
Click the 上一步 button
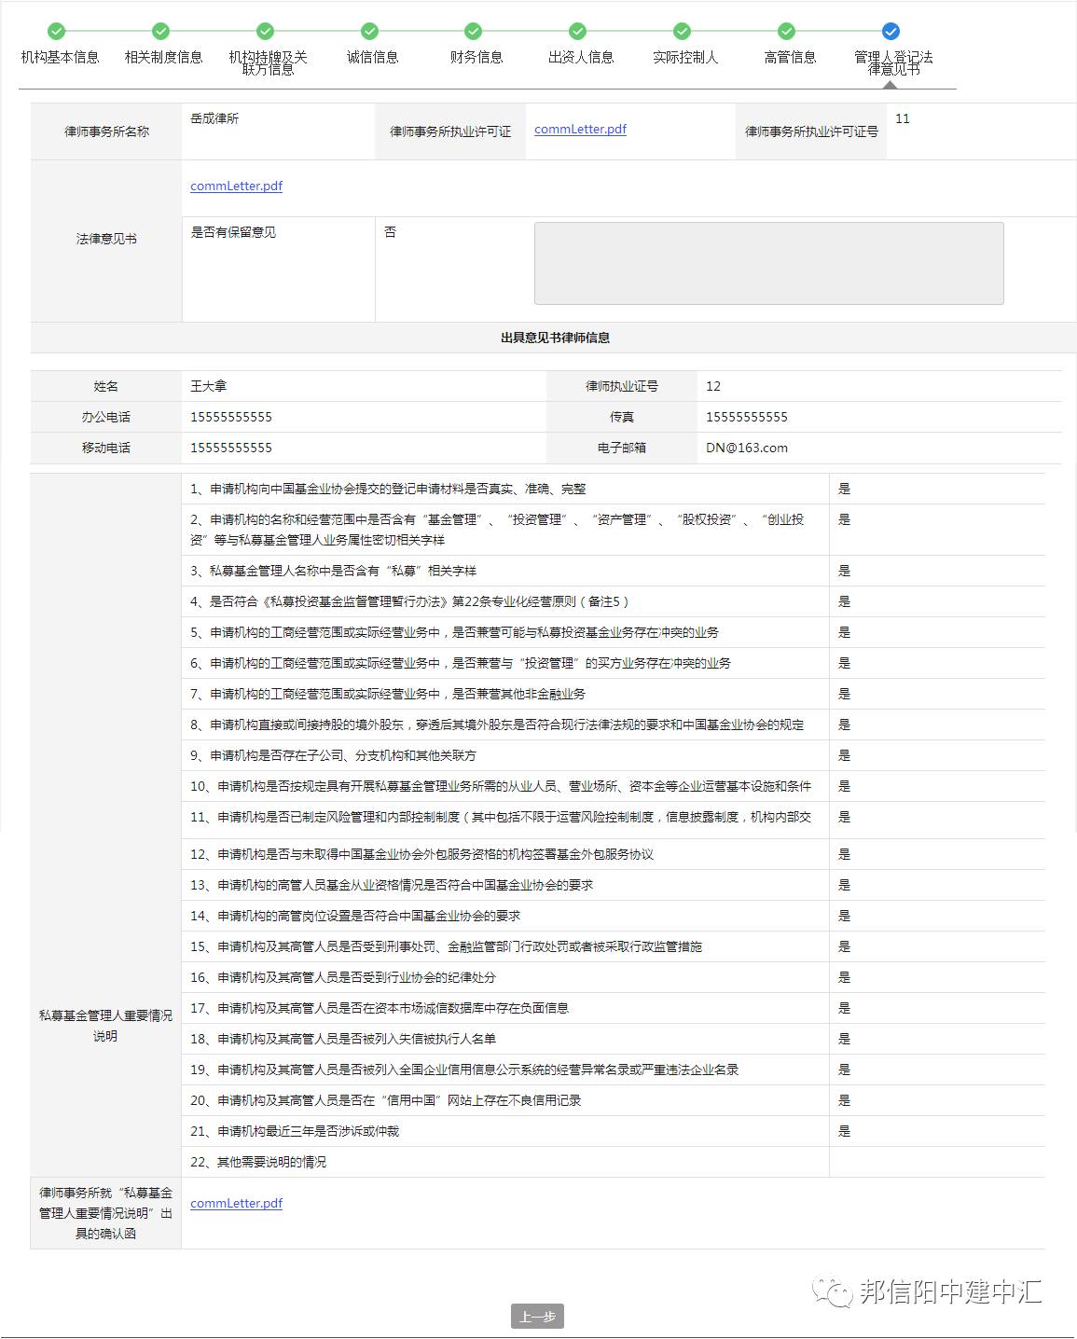pyautogui.click(x=537, y=1317)
